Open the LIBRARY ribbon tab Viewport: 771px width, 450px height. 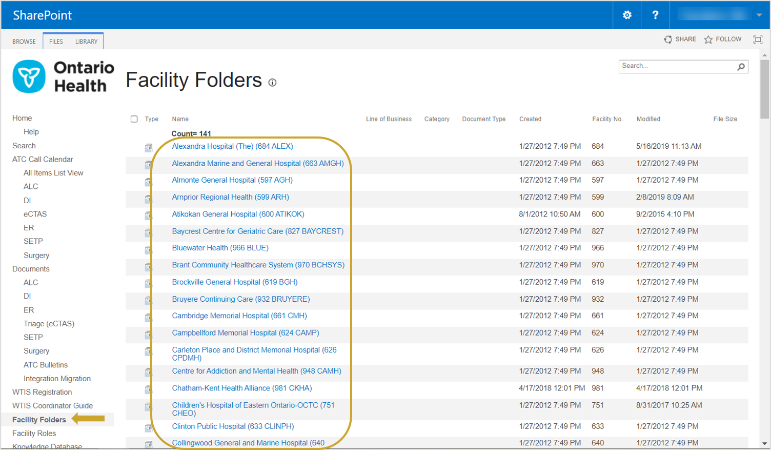point(86,42)
